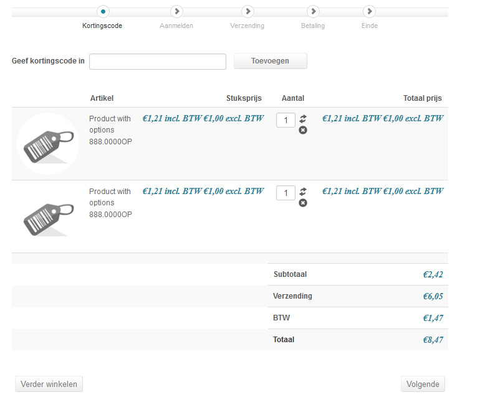
Task: Click the Betaling step arrow icon
Action: tap(313, 11)
